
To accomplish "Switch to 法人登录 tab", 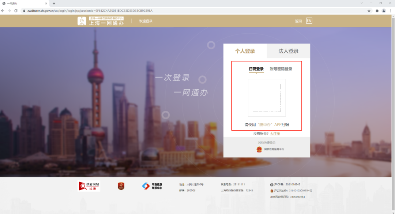I will (x=289, y=51).
